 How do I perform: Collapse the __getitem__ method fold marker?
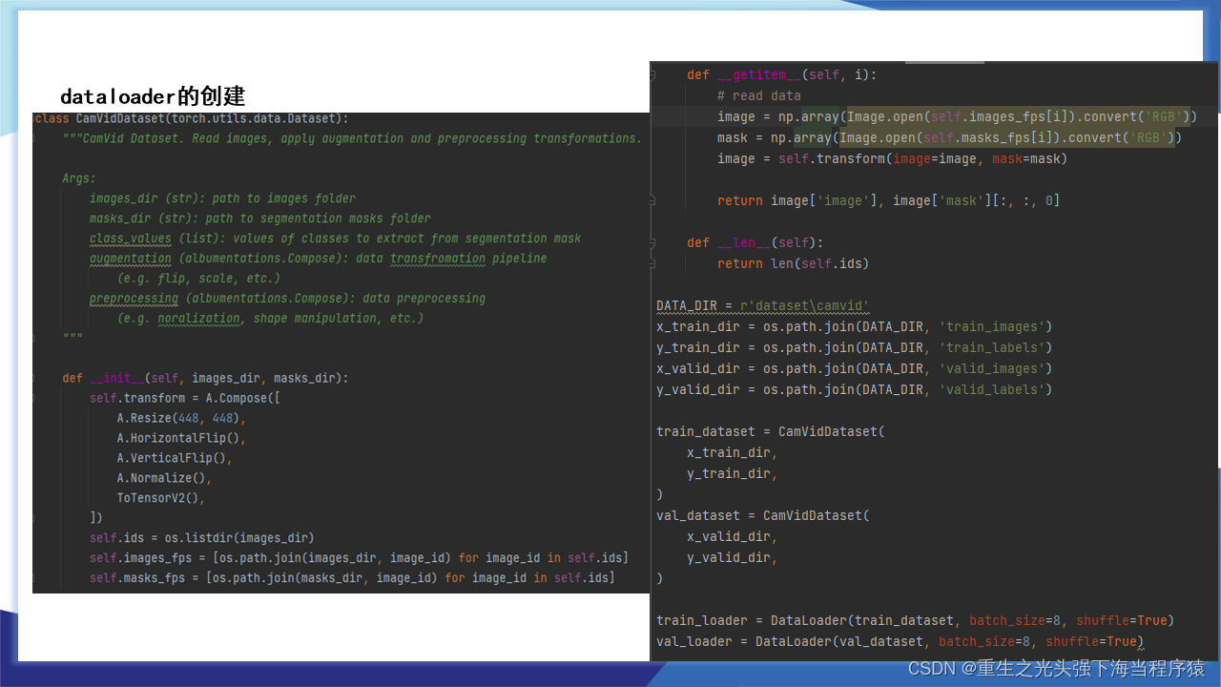[652, 75]
